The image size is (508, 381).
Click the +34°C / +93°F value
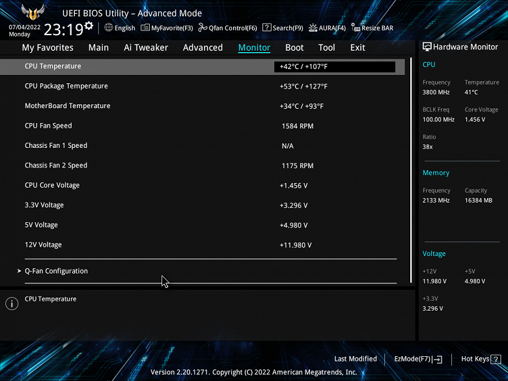tap(302, 106)
